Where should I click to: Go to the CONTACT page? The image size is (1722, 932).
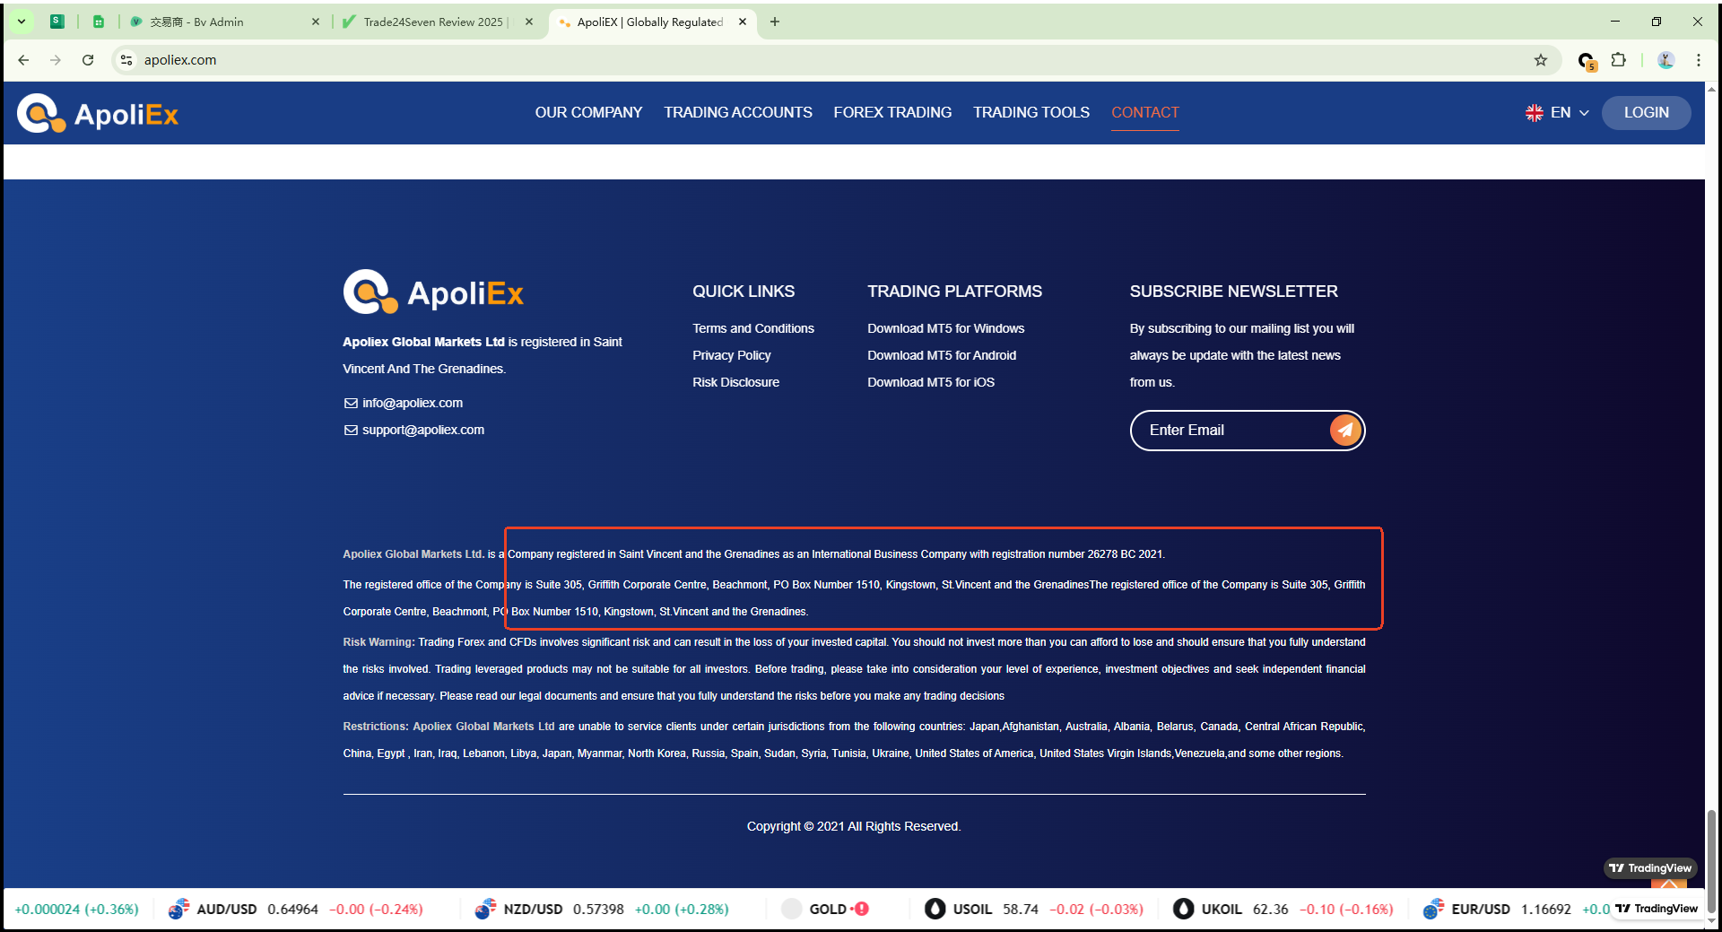coord(1145,112)
